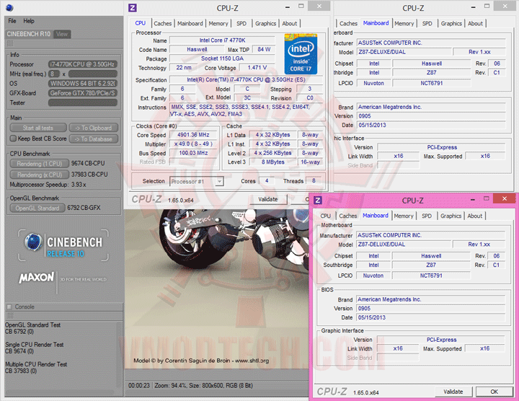Click Core Speed value 4901.36 MHz
Image resolution: width=519 pixels, height=401 pixels.
(x=193, y=135)
